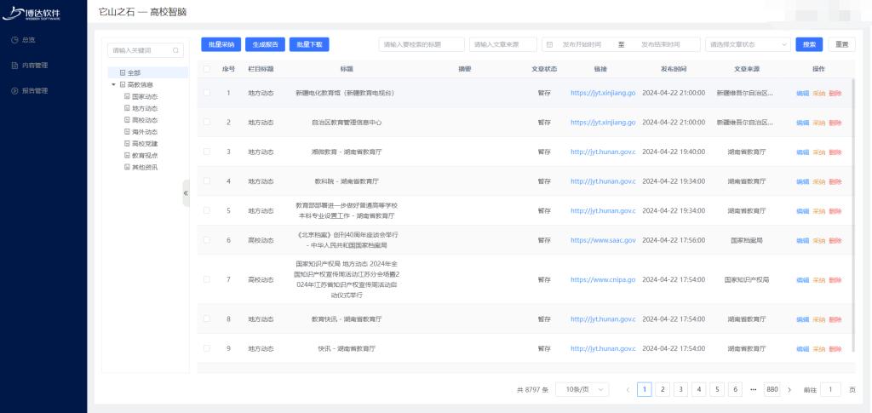Click 删除 for row 7 国家知识产权局
This screenshot has width=872, height=413.
click(835, 280)
